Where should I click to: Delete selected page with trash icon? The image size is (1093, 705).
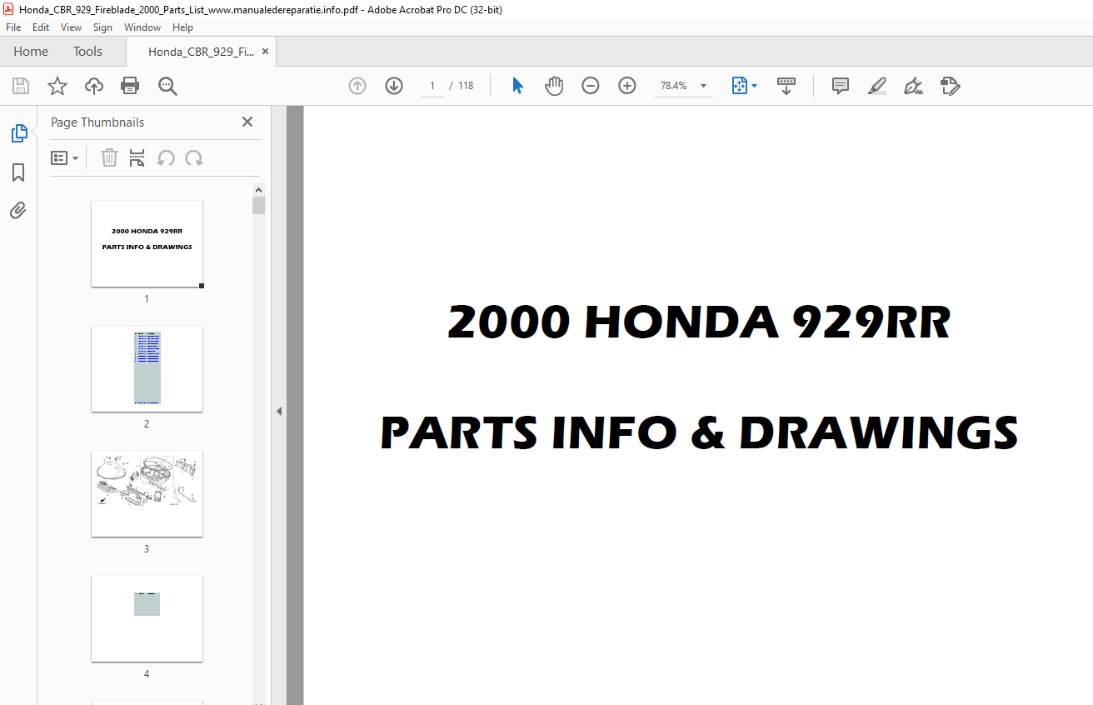109,157
